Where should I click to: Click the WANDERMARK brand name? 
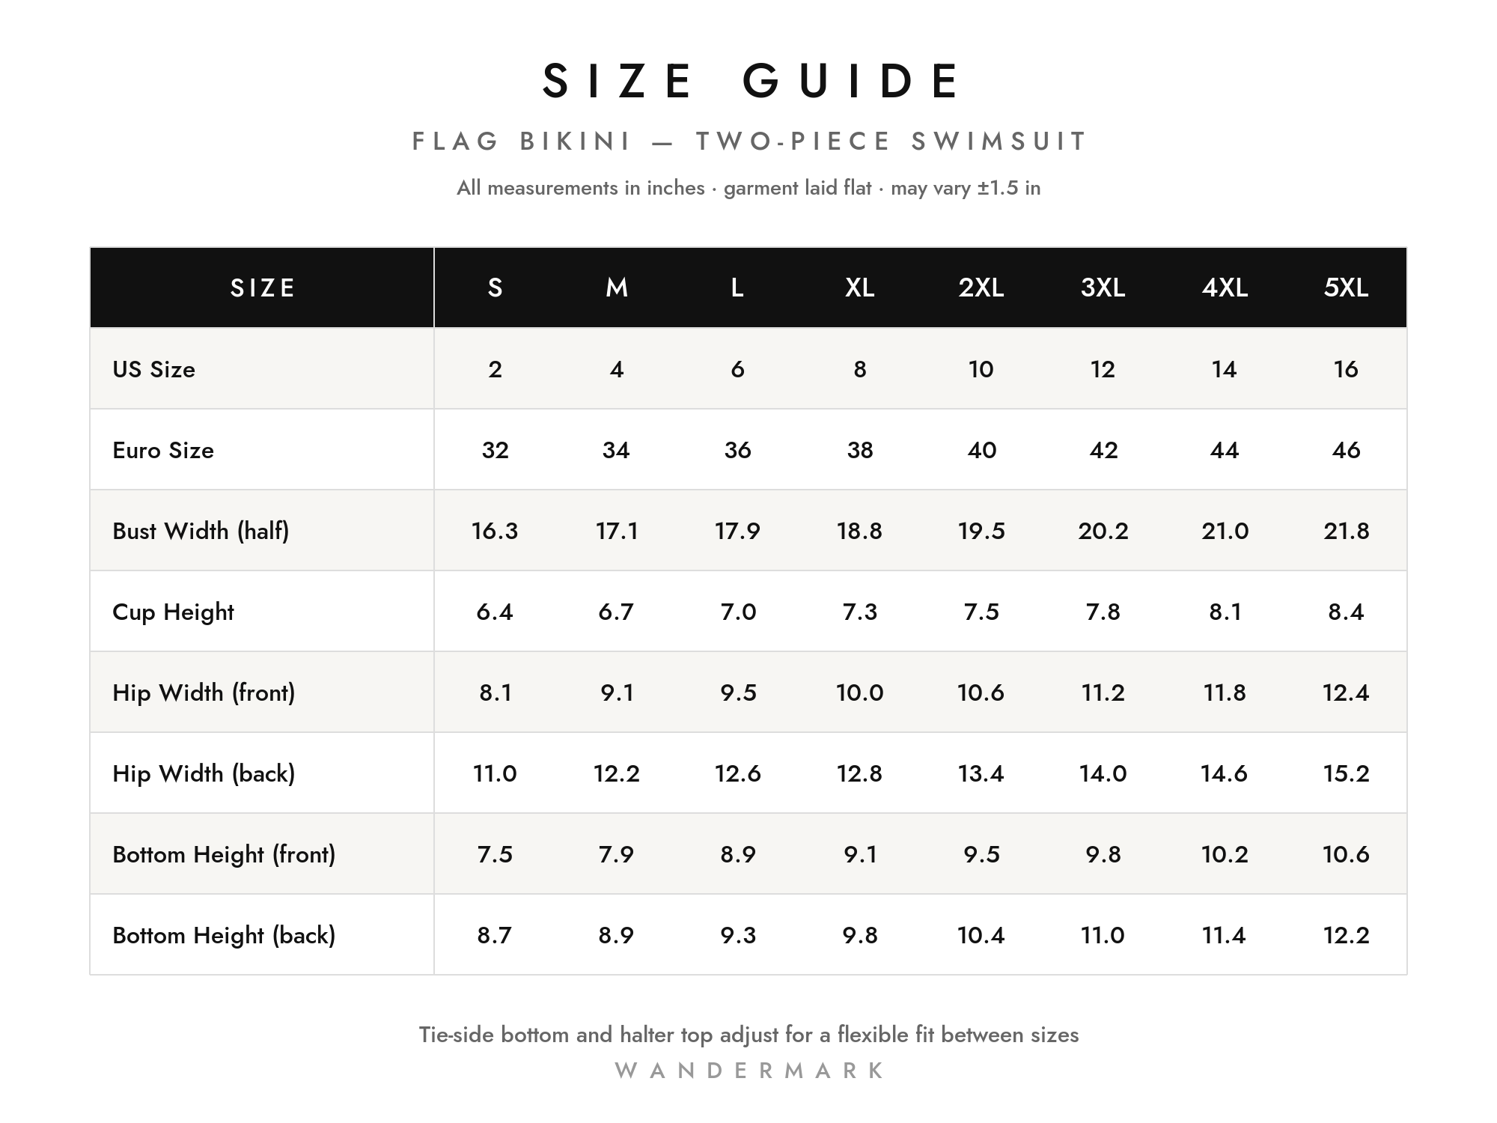(748, 1071)
